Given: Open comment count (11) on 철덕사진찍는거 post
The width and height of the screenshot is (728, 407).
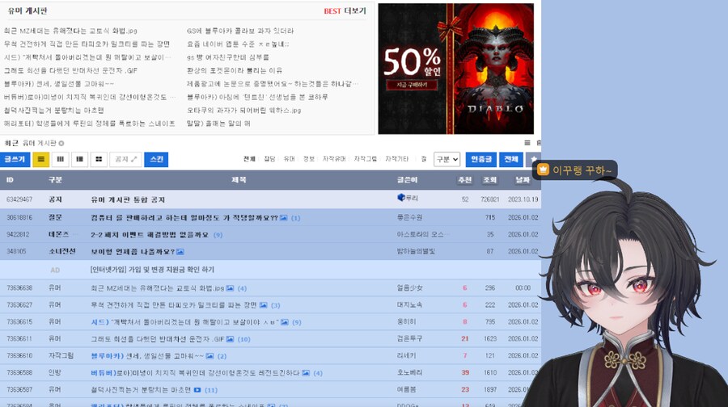Looking at the screenshot, I should point(211,390).
